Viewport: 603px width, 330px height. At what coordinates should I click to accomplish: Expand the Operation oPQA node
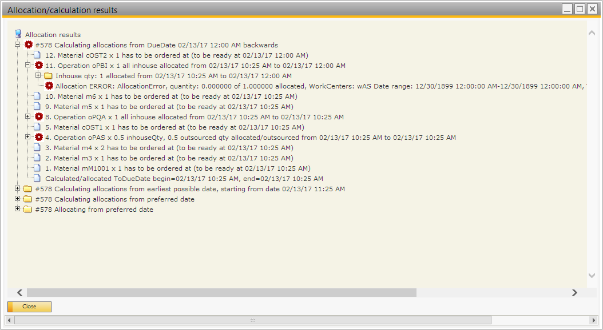pos(28,116)
